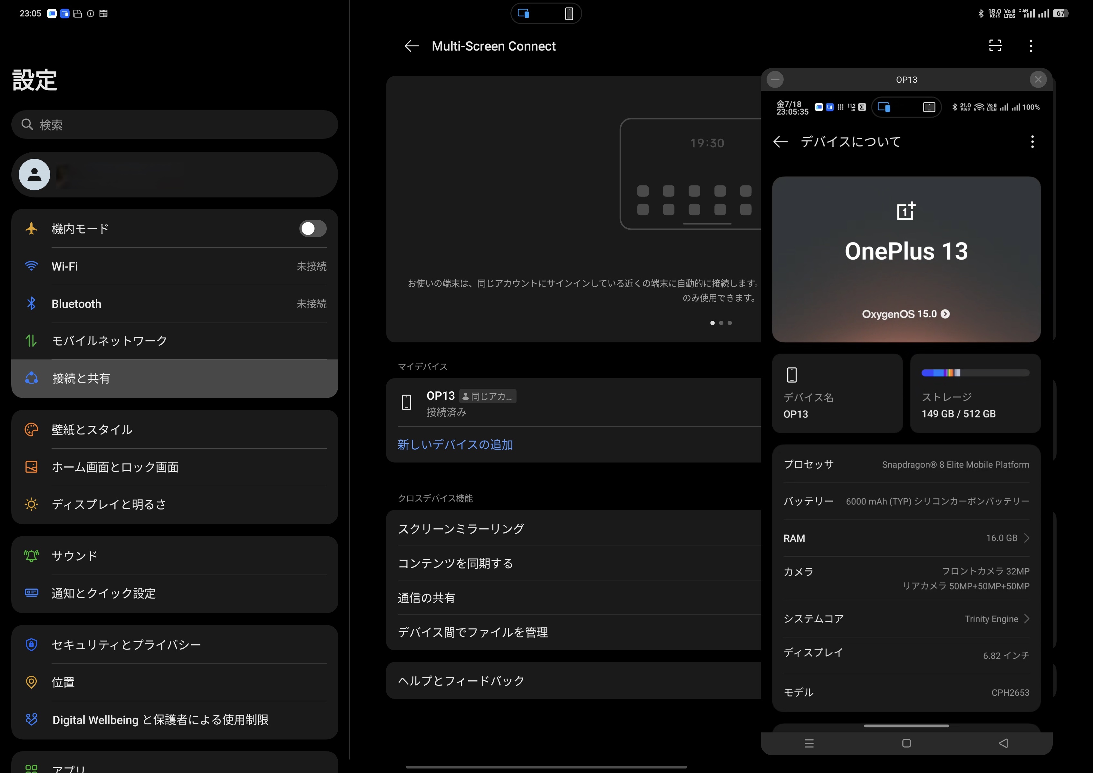The height and width of the screenshot is (773, 1093).
Task: Expand システムコア Trinity Engine details
Action: 906,619
